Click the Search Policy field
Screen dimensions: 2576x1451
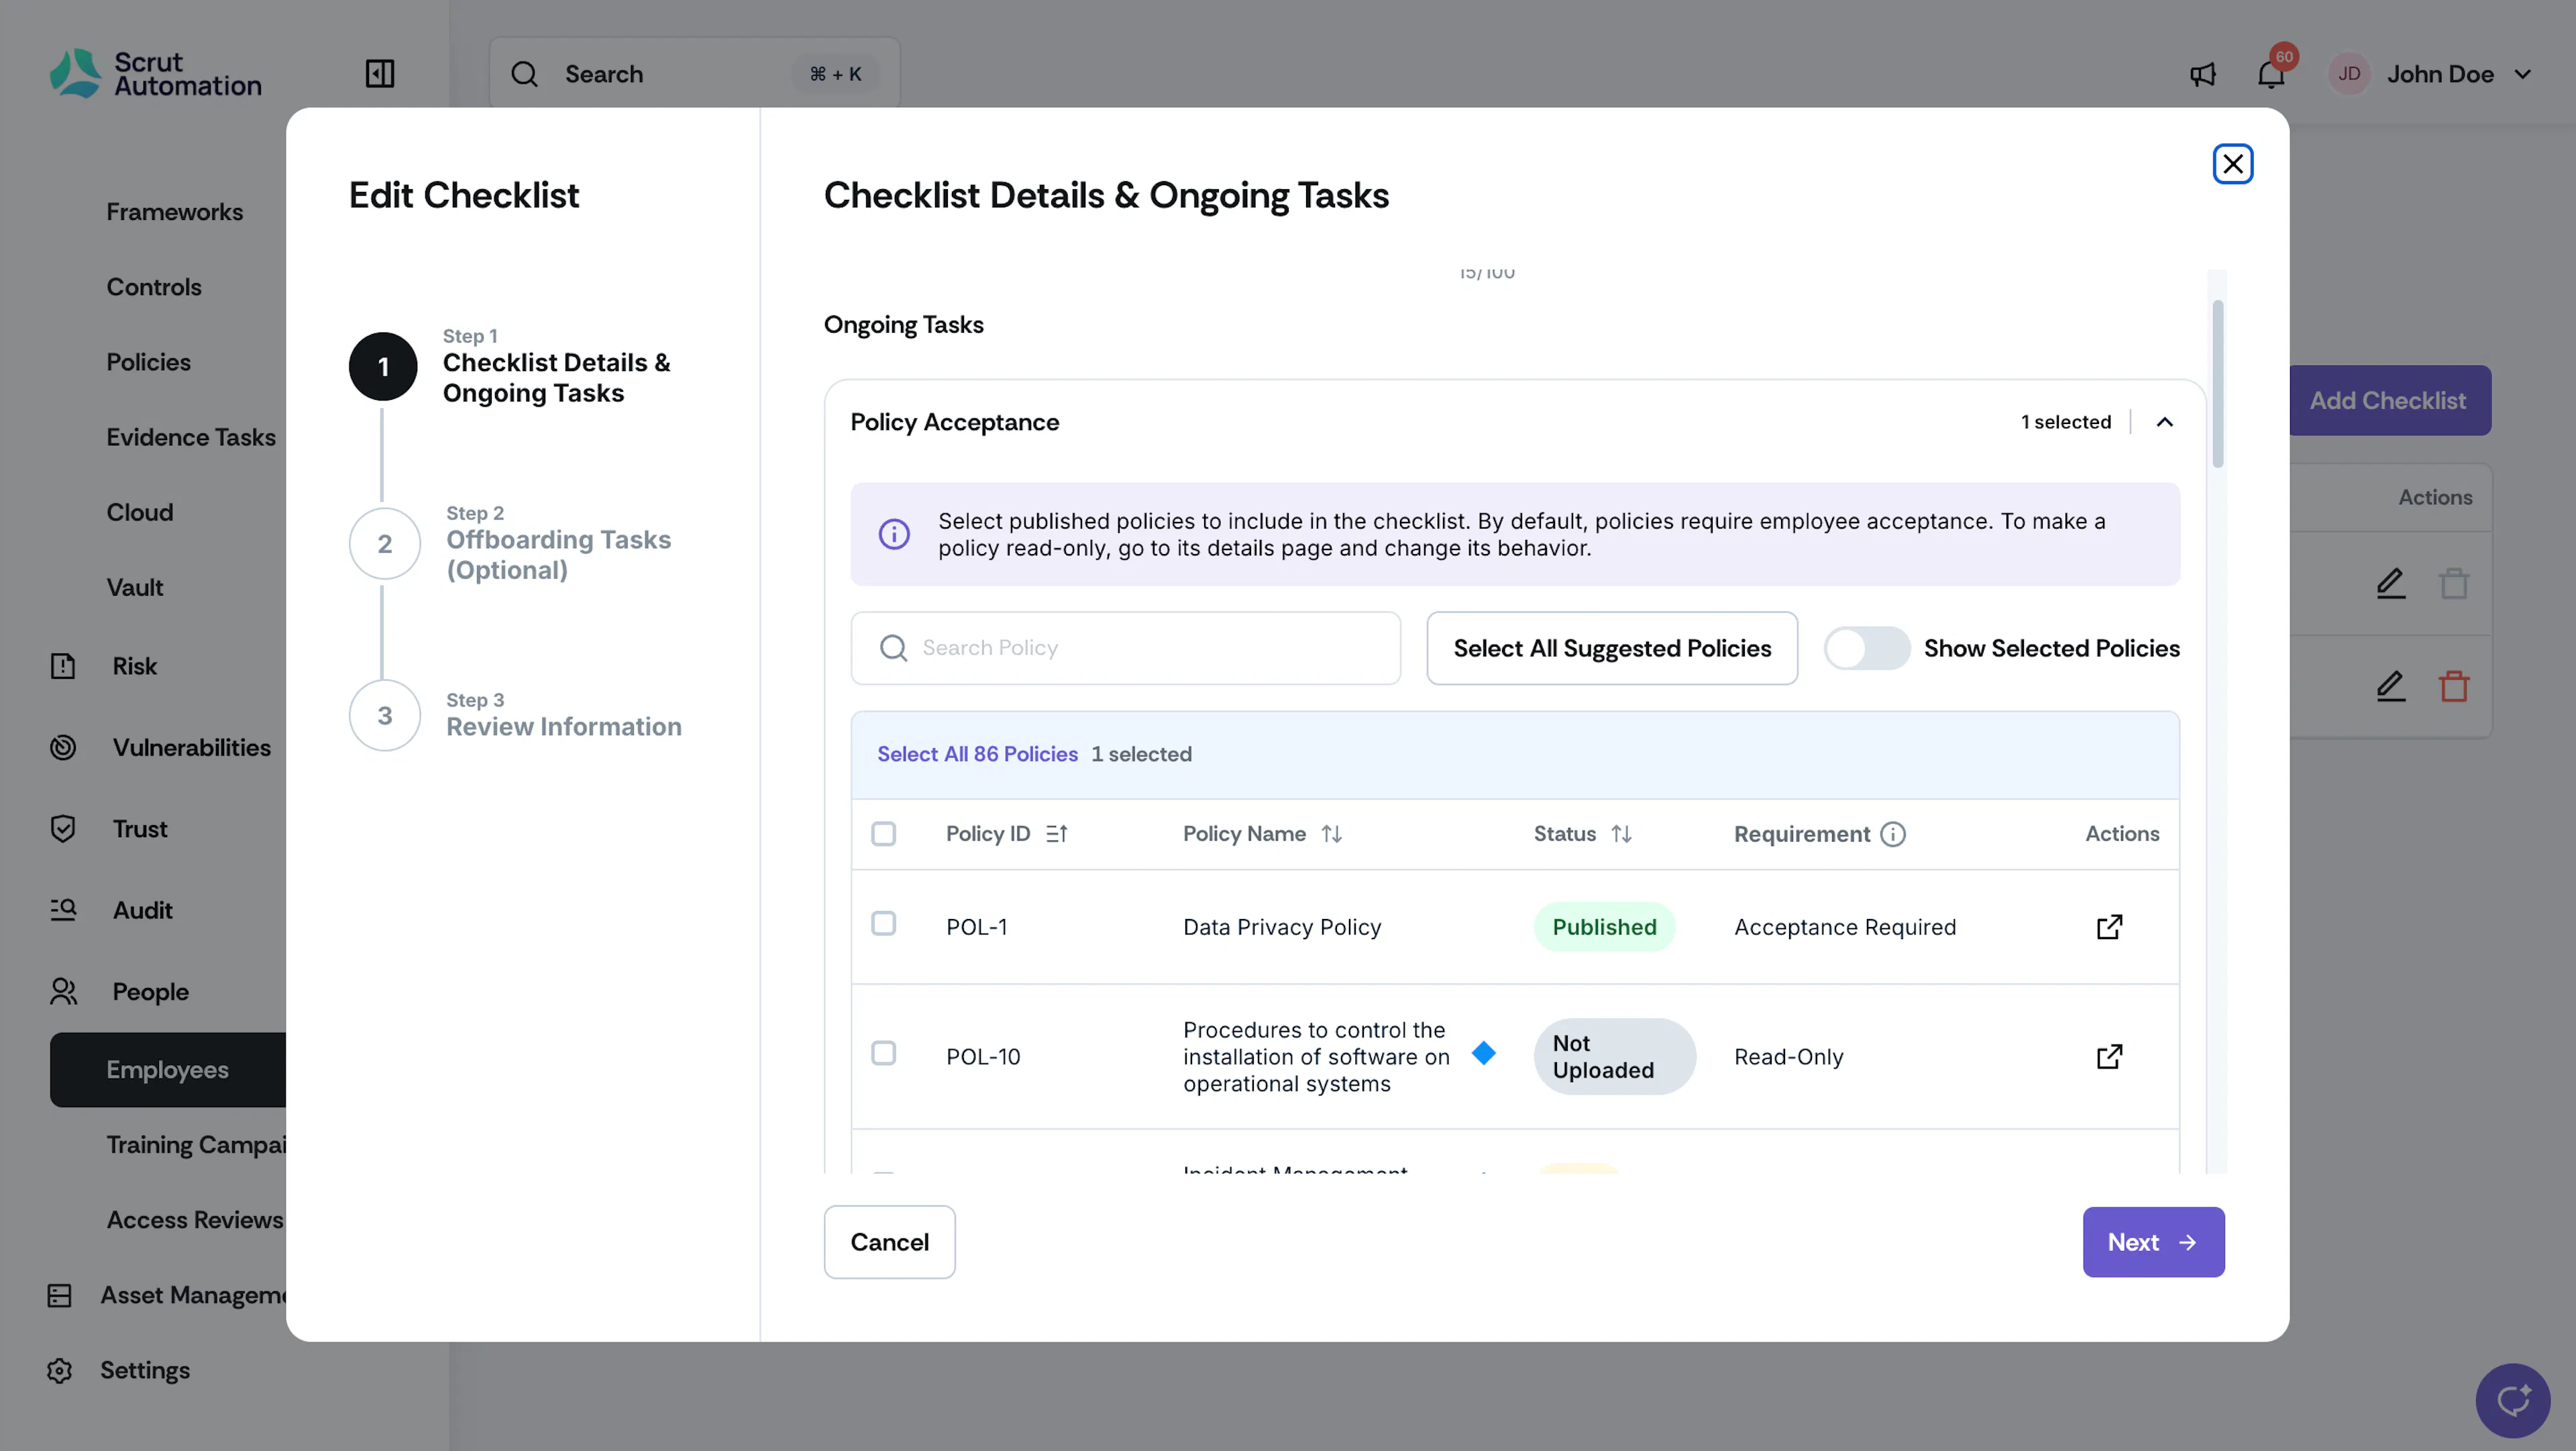tap(1125, 649)
